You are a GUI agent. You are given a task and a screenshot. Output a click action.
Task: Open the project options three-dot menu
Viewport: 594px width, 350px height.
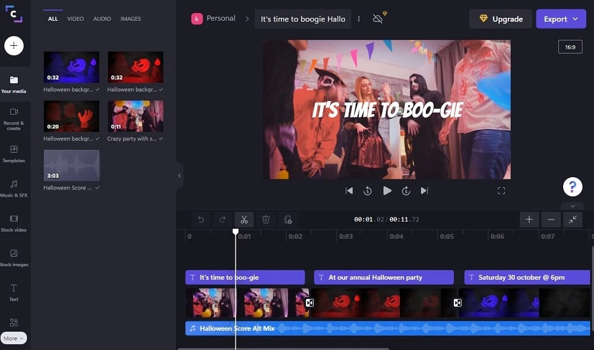tap(359, 18)
